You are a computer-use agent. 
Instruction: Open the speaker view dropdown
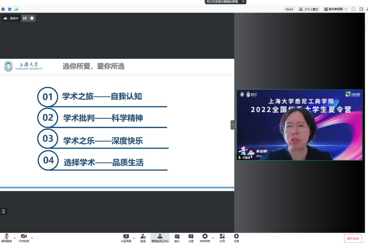click(x=336, y=9)
